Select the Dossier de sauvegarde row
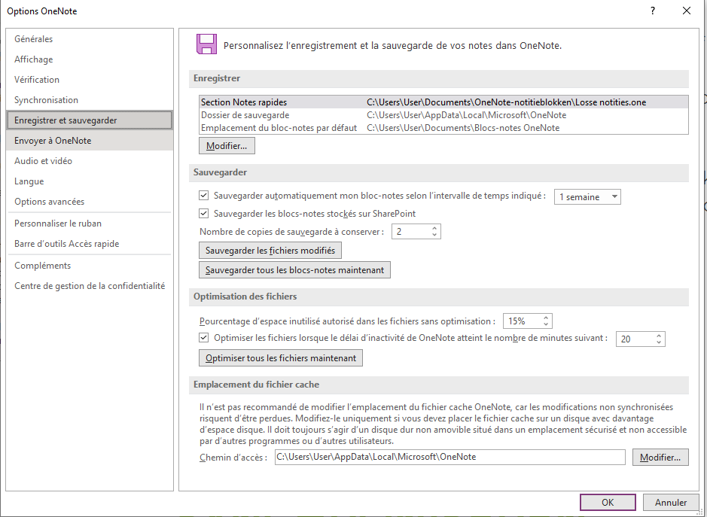707x517 pixels. [443, 115]
